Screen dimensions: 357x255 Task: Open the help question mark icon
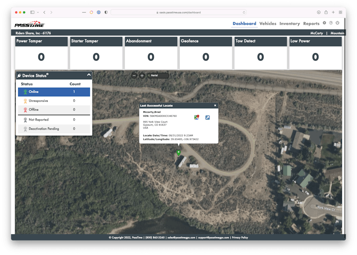coord(331,23)
